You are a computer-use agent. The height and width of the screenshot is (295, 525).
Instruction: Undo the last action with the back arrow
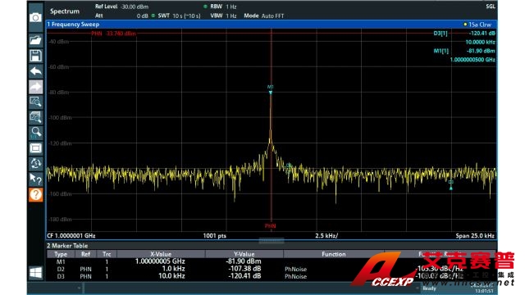pyautogui.click(x=35, y=71)
